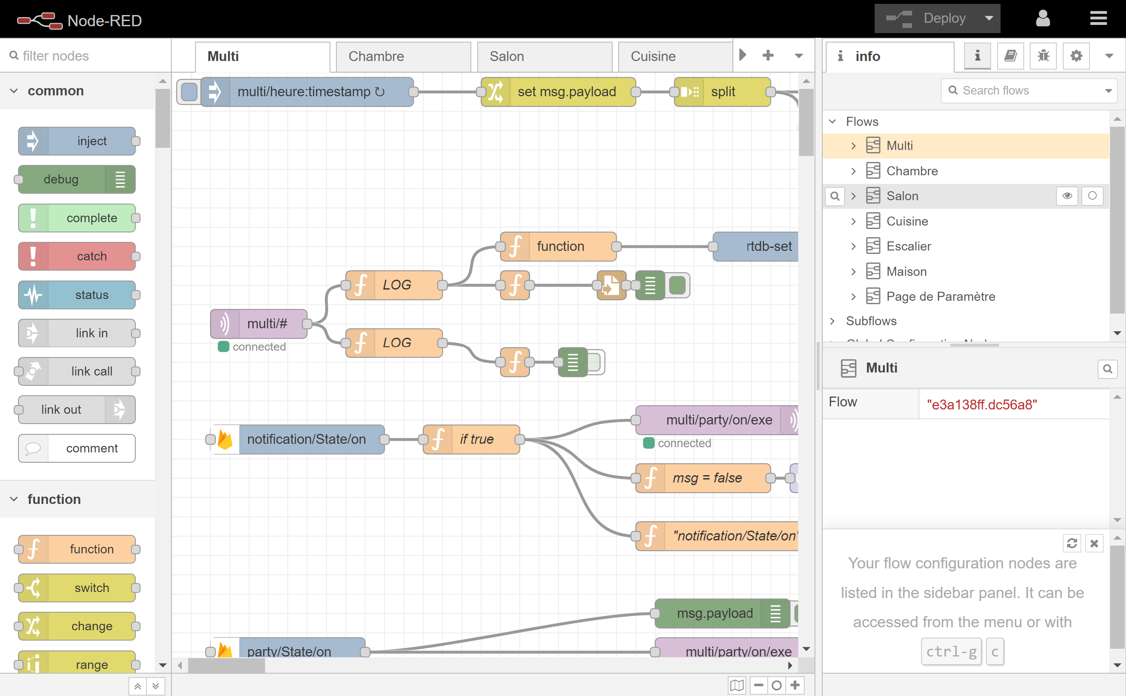Open the main hamburger menu
Screen dimensions: 1126x696
(1098, 18)
